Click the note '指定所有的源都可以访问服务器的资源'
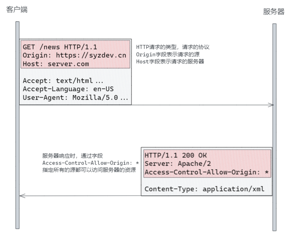Screen dimensions: 294x237 tap(89, 170)
